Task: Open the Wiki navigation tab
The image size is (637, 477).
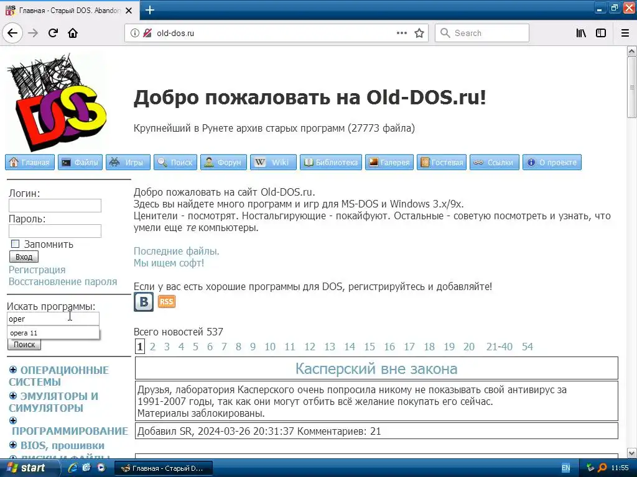Action: tap(274, 162)
